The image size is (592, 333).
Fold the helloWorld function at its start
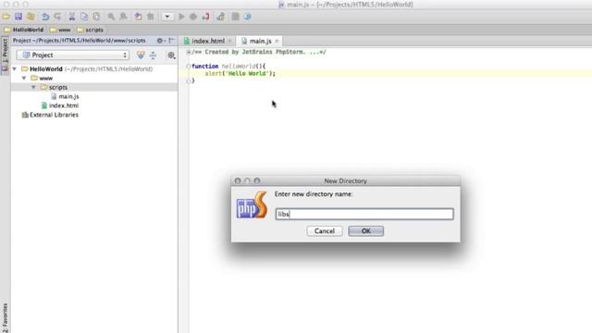pyautogui.click(x=189, y=66)
